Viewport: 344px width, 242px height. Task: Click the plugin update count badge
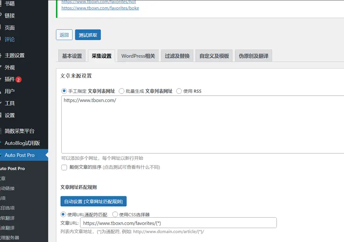[18, 79]
